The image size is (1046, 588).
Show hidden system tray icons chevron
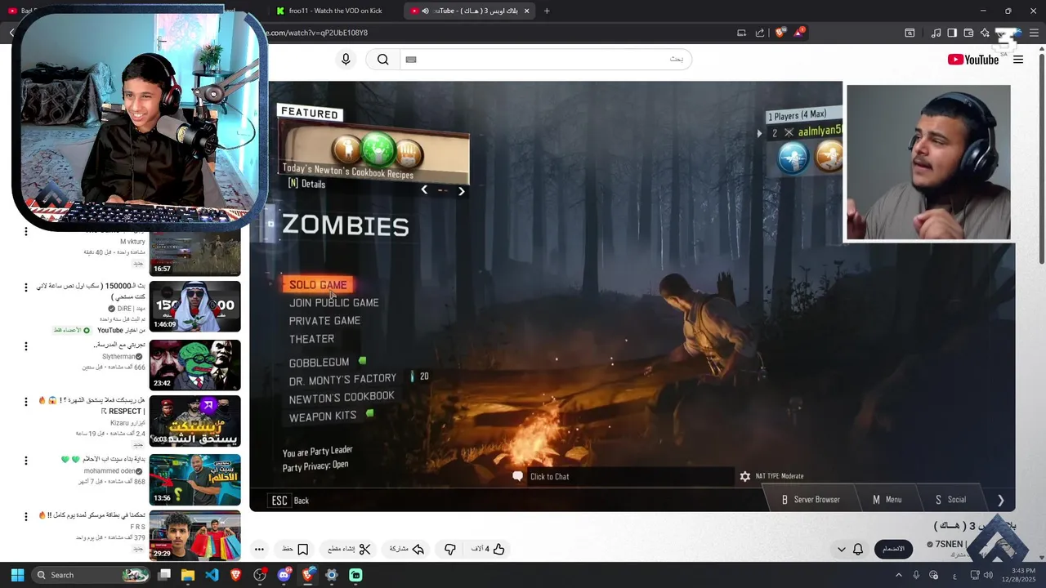coord(898,575)
